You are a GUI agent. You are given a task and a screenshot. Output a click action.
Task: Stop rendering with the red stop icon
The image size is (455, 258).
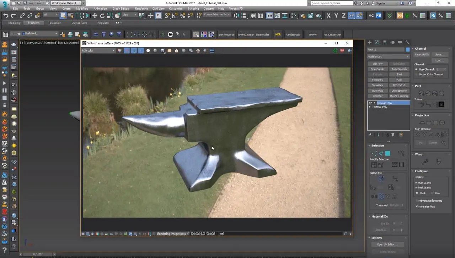click(342, 51)
